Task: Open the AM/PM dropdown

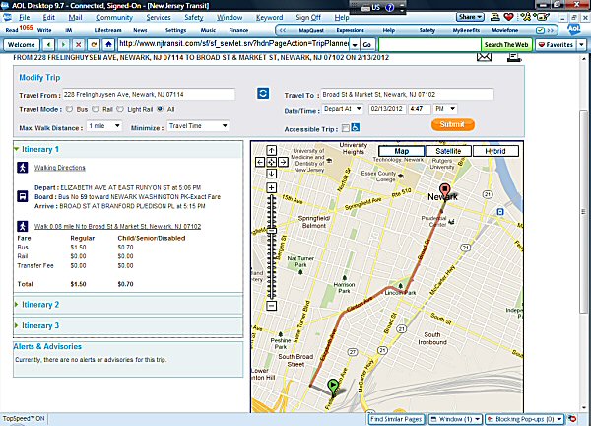Action: click(445, 109)
